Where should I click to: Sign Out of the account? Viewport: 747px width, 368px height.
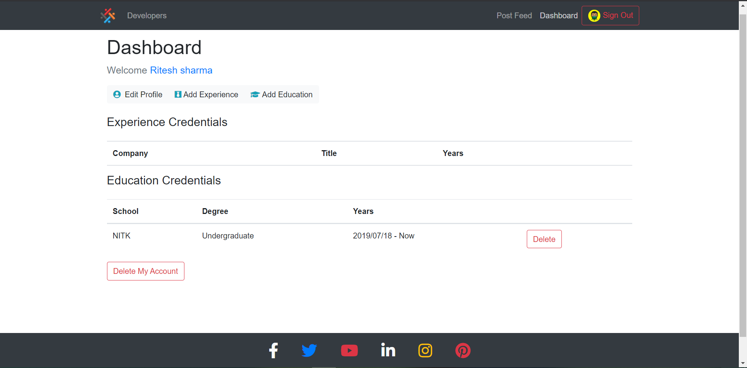point(618,15)
